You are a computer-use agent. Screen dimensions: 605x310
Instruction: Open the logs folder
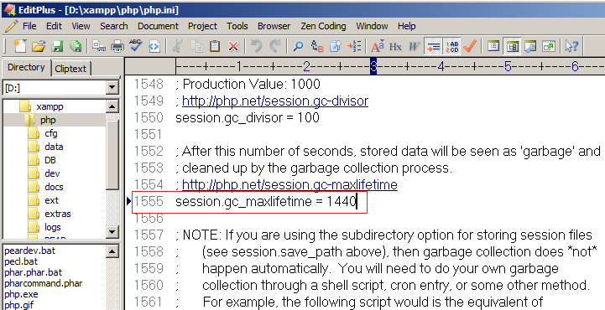pyautogui.click(x=53, y=227)
